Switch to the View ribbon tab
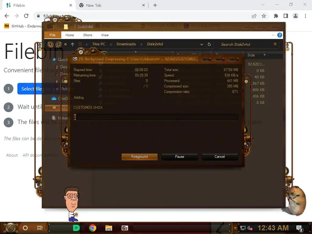Image resolution: width=312 pixels, height=234 pixels. pyautogui.click(x=105, y=35)
